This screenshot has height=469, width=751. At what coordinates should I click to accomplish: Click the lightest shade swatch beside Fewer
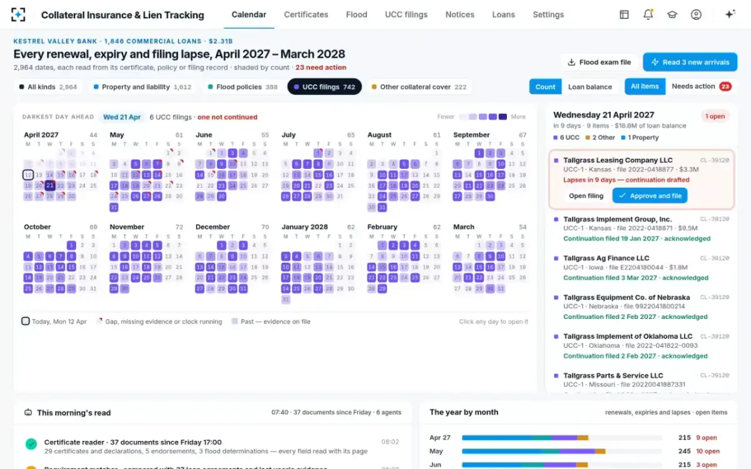click(463, 117)
